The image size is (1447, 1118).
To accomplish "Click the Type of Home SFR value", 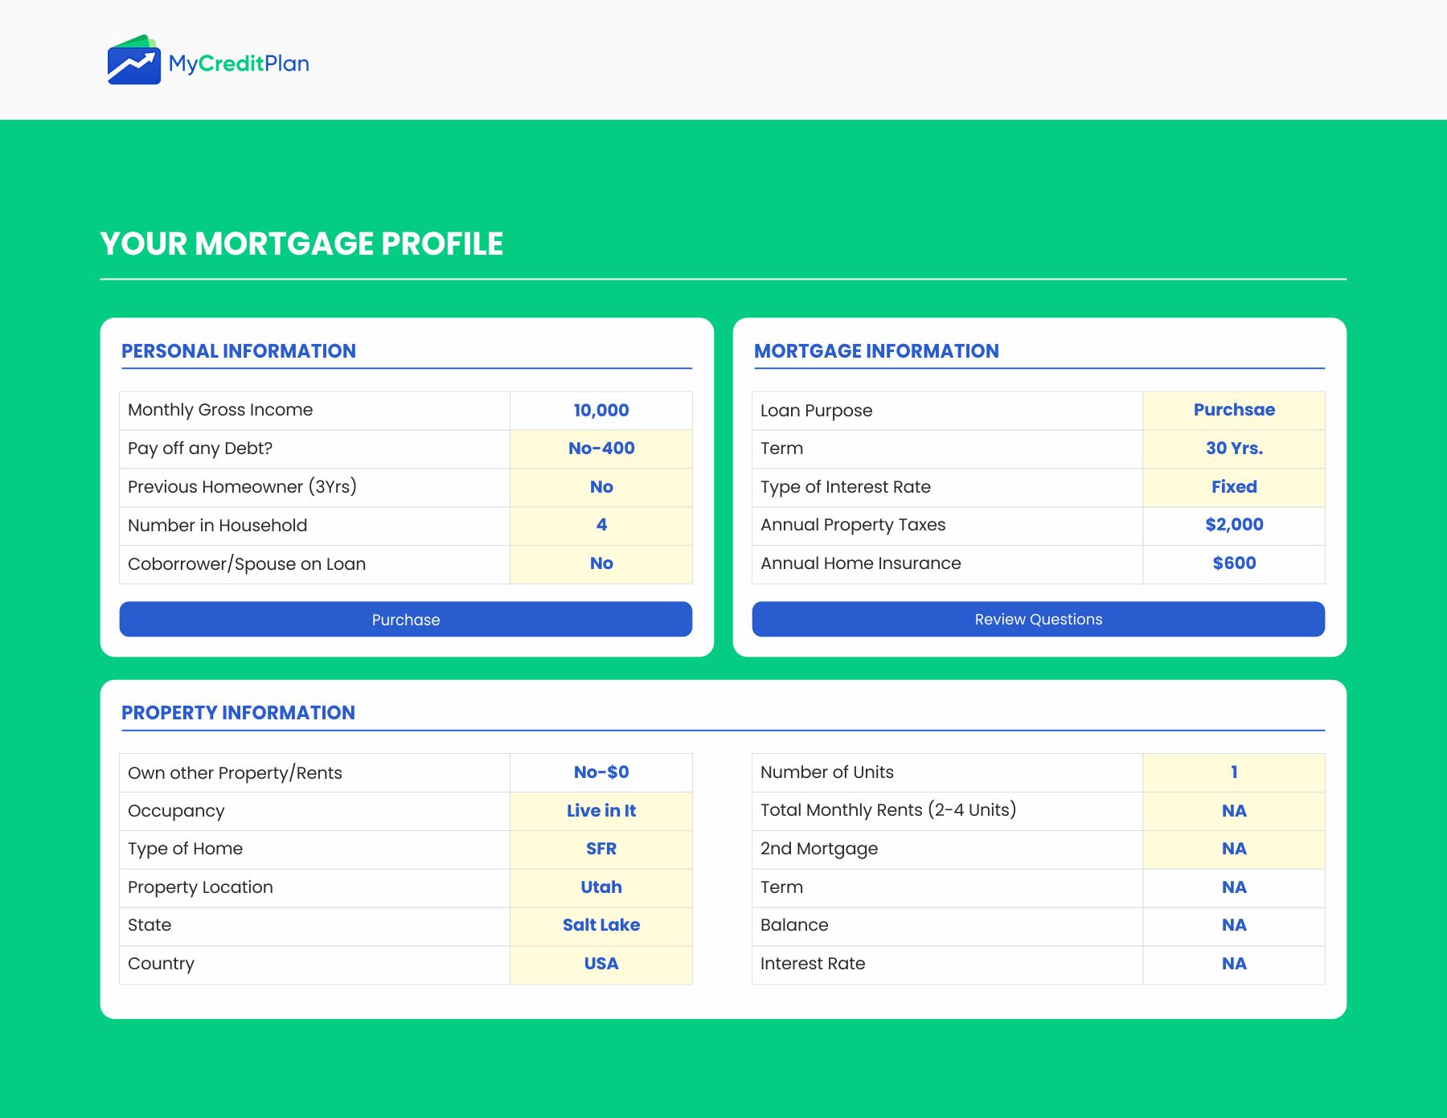I will 601,850.
